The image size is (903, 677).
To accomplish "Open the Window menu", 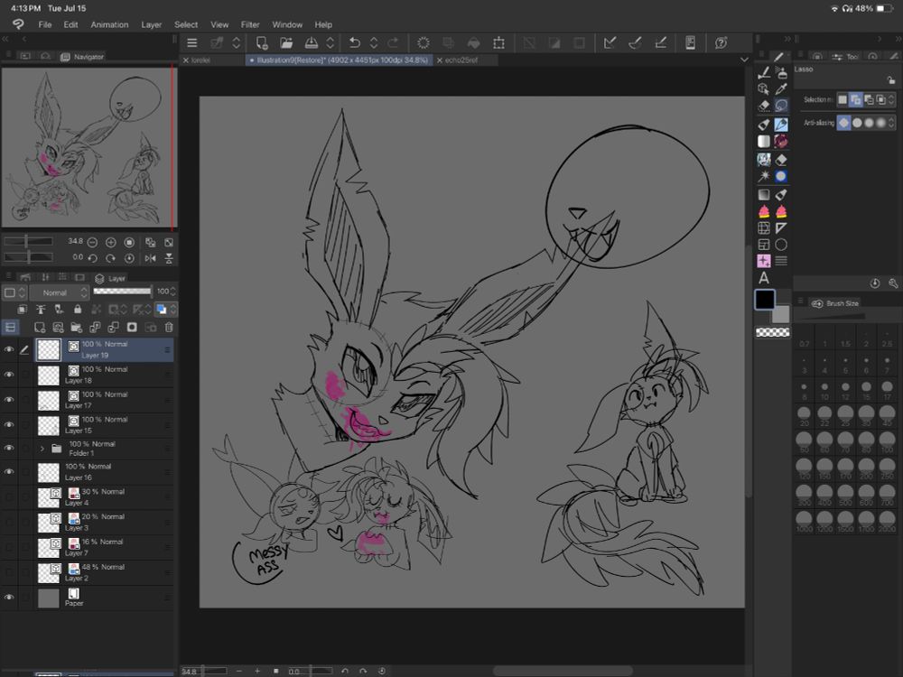I will [x=287, y=24].
